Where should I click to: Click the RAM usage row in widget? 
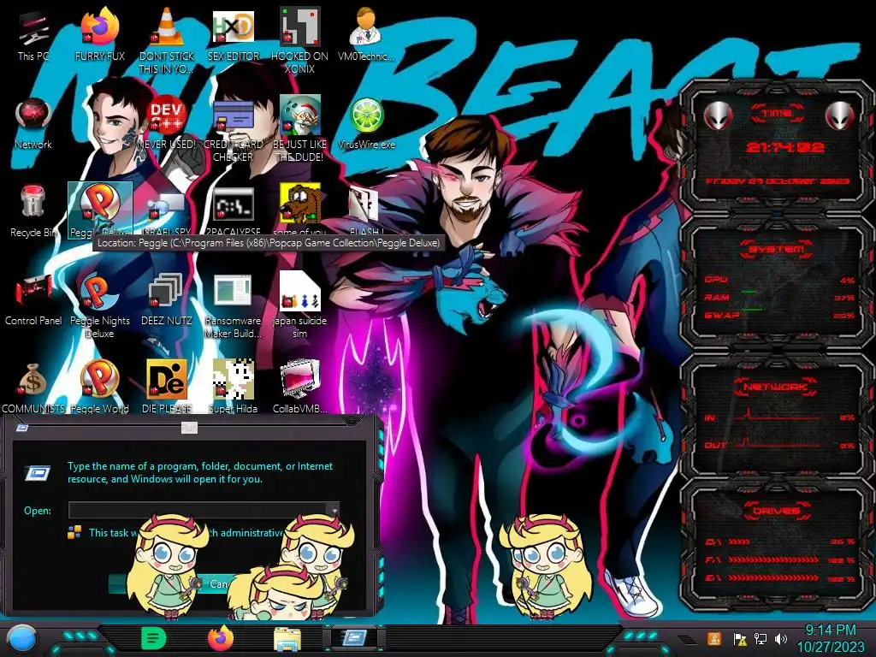coord(779,297)
